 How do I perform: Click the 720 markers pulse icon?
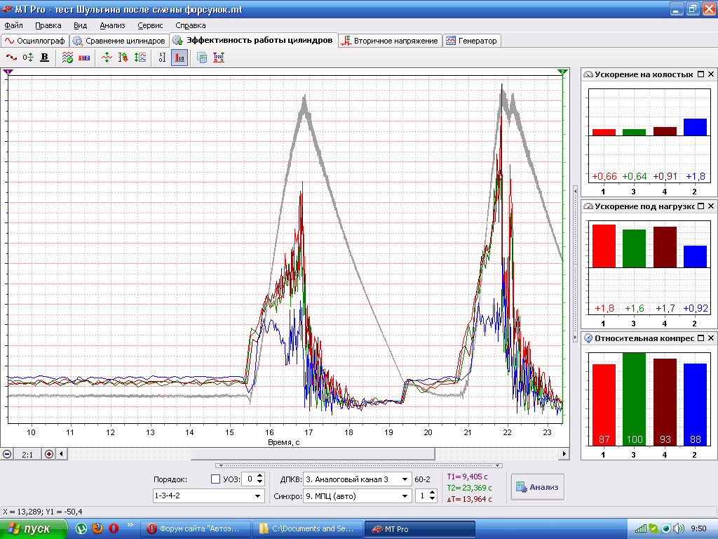pos(219,58)
